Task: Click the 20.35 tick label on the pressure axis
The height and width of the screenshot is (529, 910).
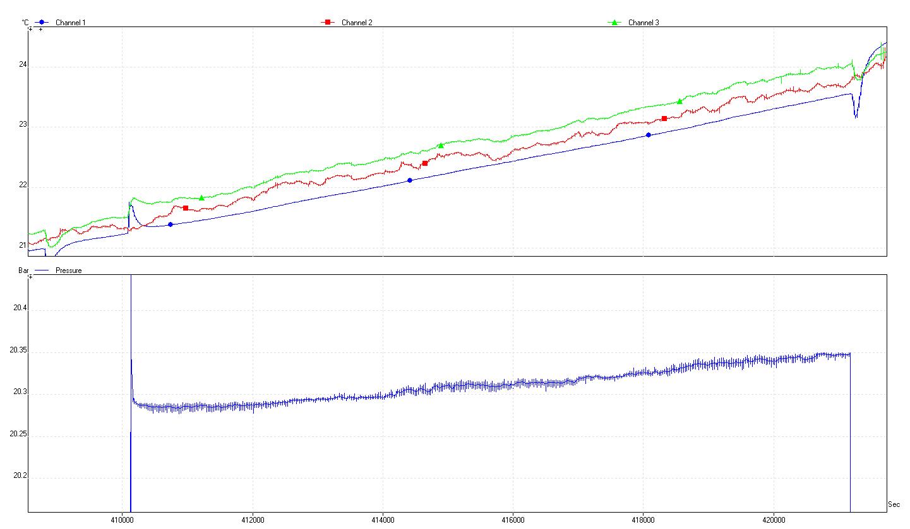Action: coord(18,352)
